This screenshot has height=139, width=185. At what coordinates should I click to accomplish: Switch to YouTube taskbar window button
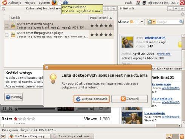29,136
